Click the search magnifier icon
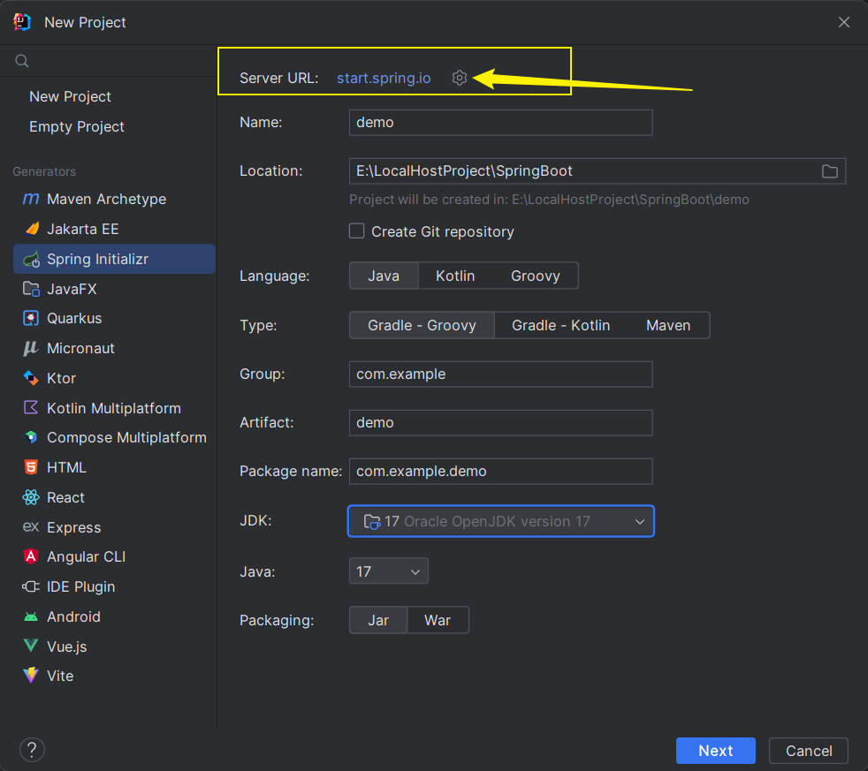 coord(21,61)
